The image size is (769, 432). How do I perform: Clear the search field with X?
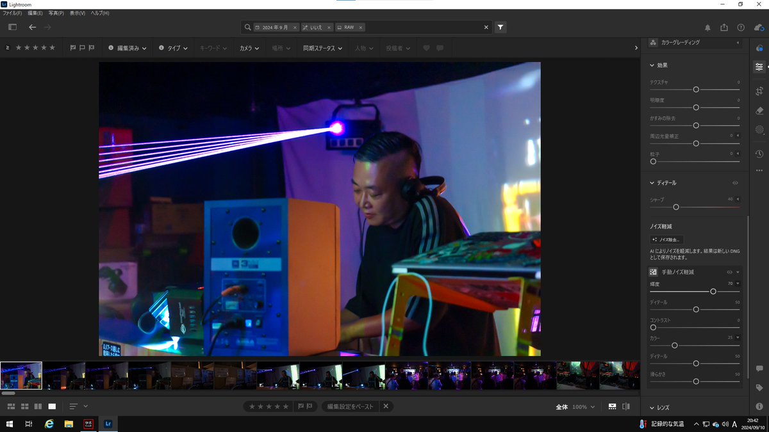click(x=486, y=28)
